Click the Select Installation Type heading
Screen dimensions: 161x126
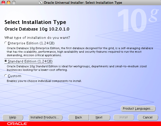35,22
